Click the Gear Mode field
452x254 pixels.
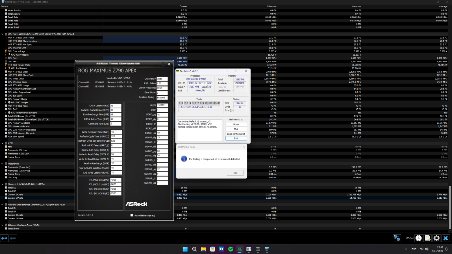pos(162,93)
